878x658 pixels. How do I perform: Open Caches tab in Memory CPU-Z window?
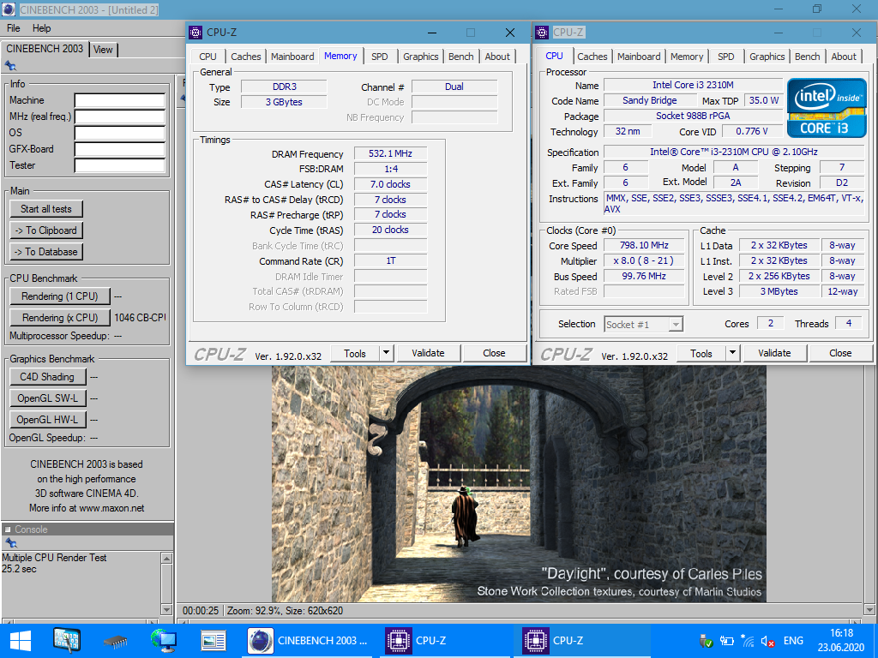click(x=246, y=57)
